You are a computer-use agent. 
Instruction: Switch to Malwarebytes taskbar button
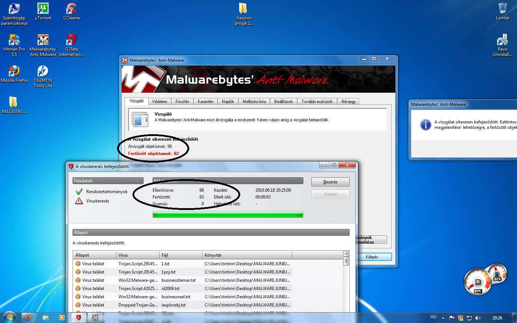click(x=95, y=318)
